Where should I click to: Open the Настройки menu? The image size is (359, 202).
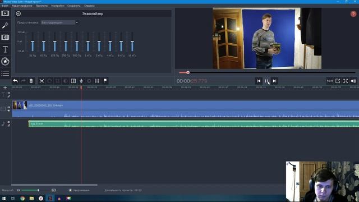pyautogui.click(x=58, y=6)
